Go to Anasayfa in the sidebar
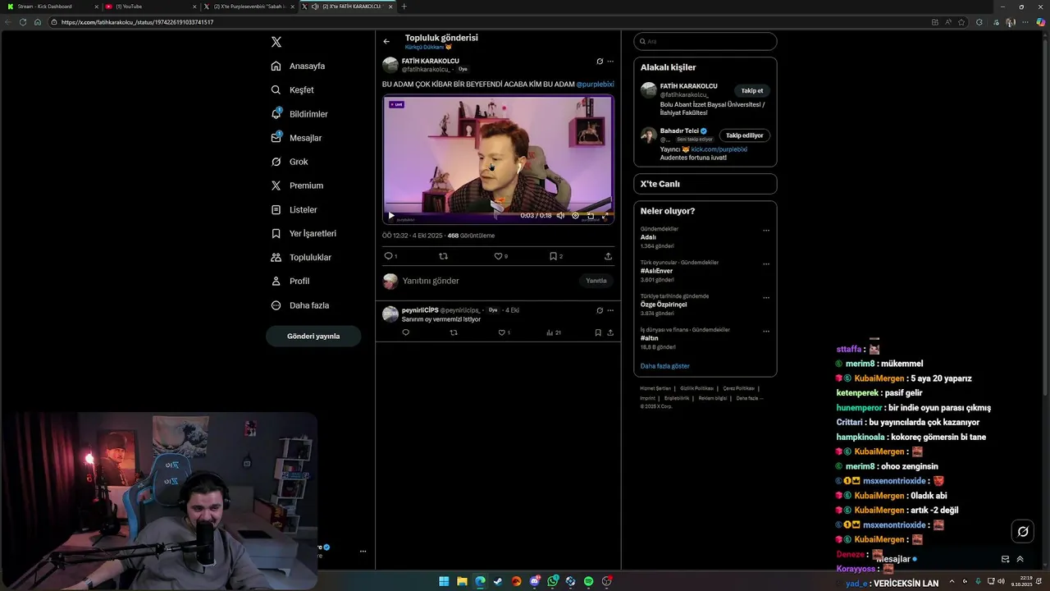This screenshot has width=1050, height=591. tap(299, 66)
